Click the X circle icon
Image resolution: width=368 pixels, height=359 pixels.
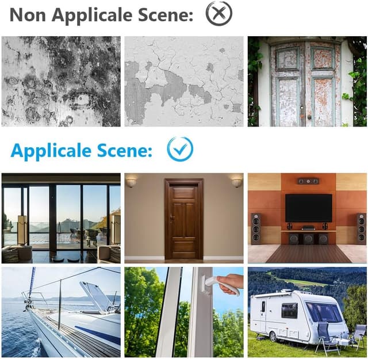218,13
